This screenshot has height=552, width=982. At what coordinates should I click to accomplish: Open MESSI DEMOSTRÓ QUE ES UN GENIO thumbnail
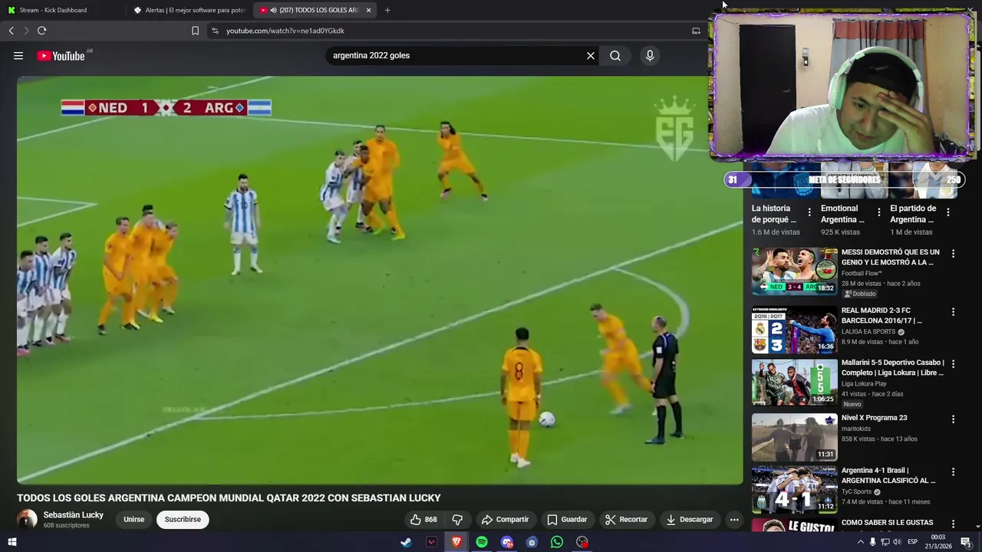pyautogui.click(x=795, y=271)
